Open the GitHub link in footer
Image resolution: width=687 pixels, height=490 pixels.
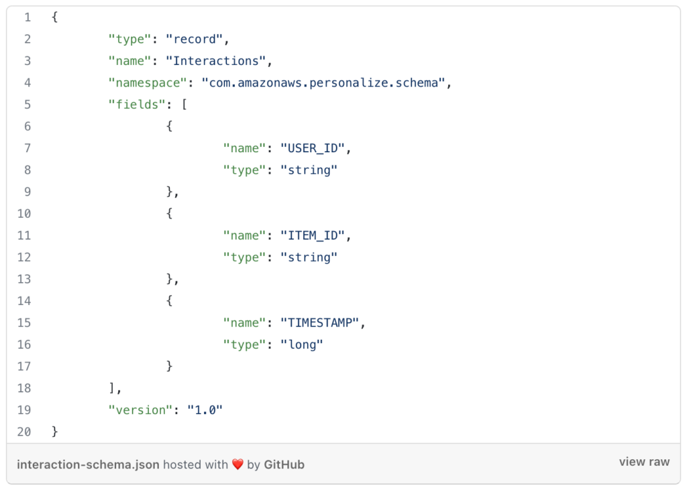[x=284, y=465]
